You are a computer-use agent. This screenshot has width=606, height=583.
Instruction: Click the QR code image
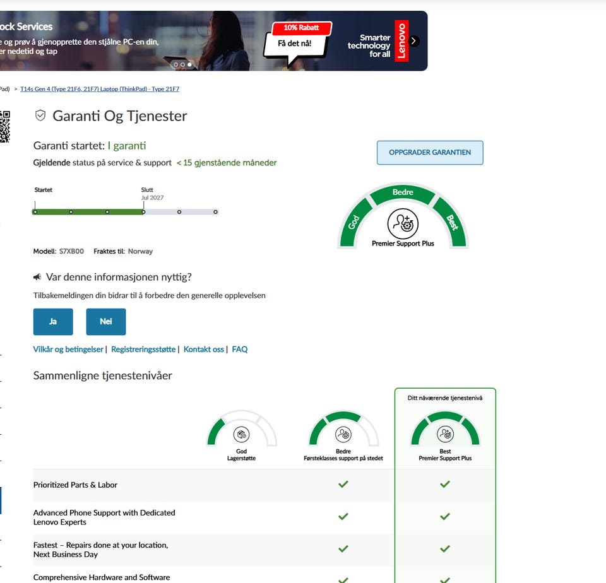click(x=4, y=127)
